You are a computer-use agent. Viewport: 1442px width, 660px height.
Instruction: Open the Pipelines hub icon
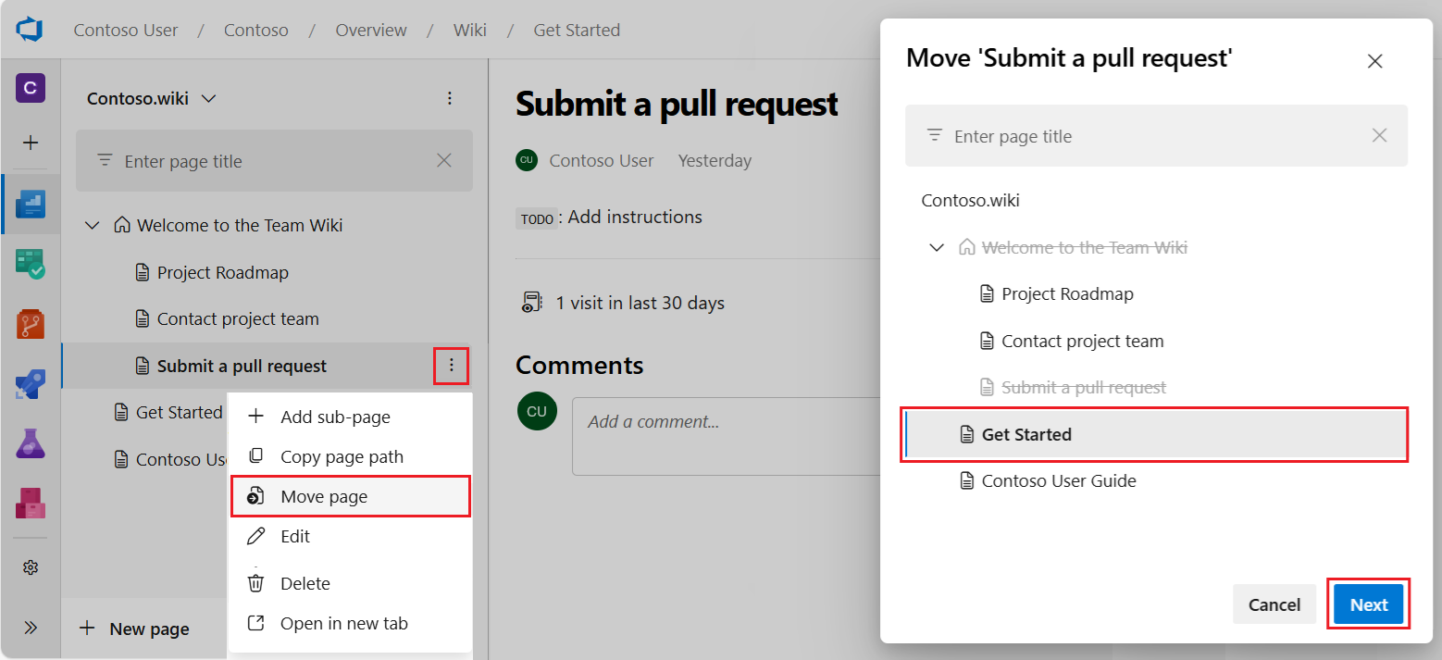click(31, 384)
